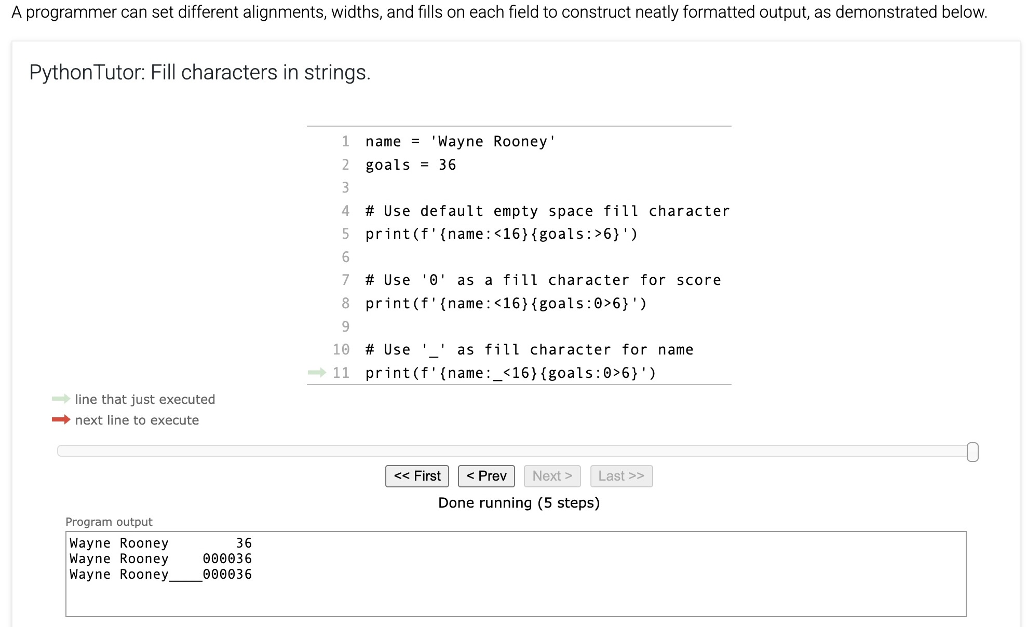
Task: Click the "PythonTutor: Fill characters in strings" heading
Action: click(x=200, y=72)
